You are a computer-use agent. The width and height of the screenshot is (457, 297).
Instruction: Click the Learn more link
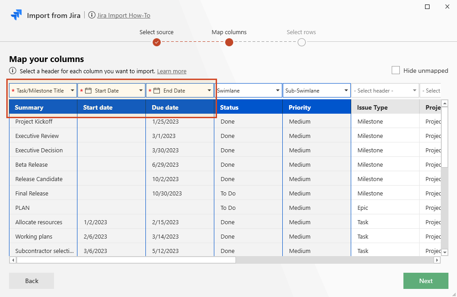(x=172, y=71)
